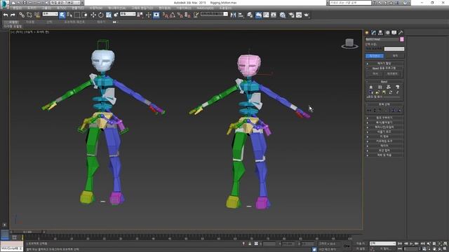Toggle the Spinner Snap button

(x=187, y=15)
